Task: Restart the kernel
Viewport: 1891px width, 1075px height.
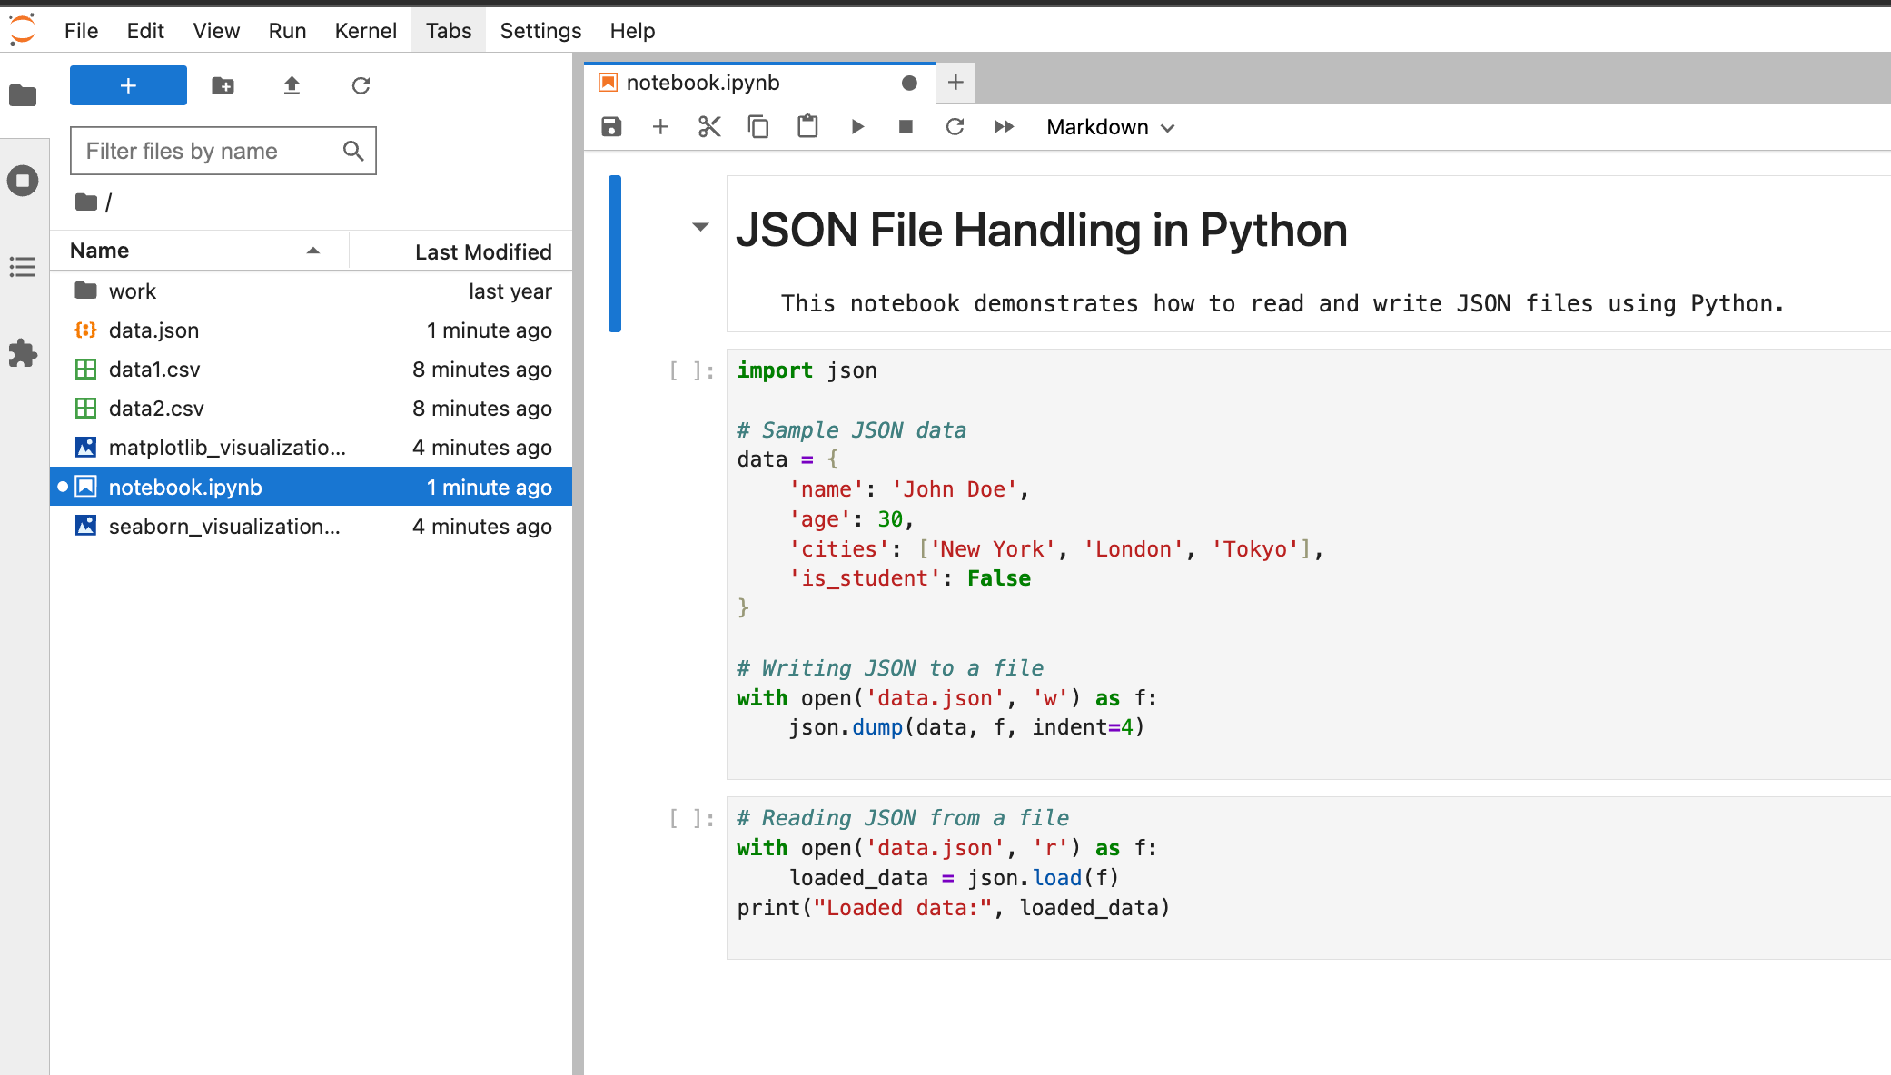Action: [x=955, y=127]
